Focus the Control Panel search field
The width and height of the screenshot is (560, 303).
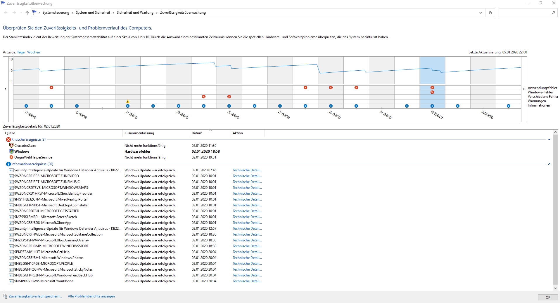pos(525,13)
